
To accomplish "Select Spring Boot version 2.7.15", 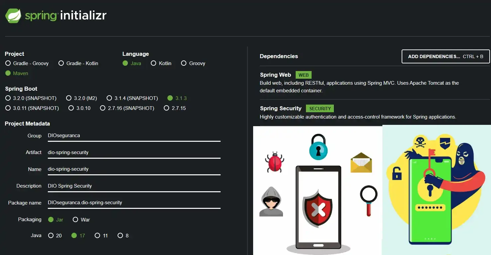I will click(175, 108).
